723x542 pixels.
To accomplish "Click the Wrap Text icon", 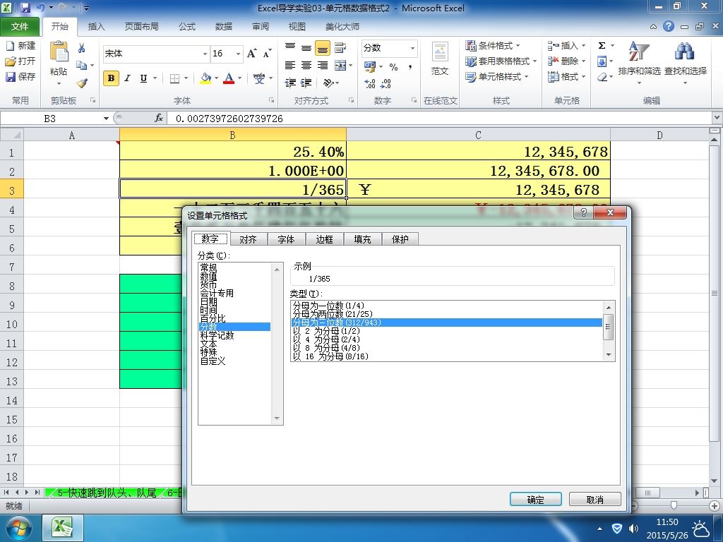I will point(340,47).
